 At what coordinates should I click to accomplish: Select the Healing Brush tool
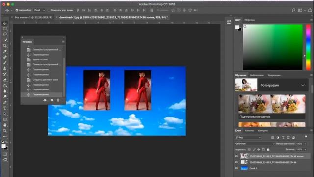coord(5,57)
